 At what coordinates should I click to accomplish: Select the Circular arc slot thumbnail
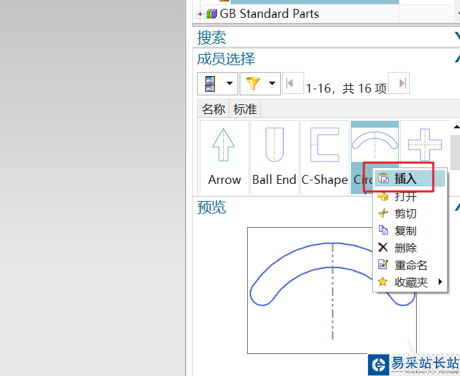[x=375, y=143]
